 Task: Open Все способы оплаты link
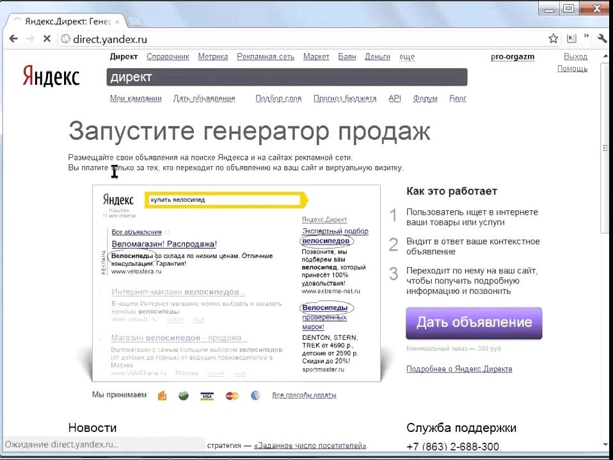(x=304, y=395)
